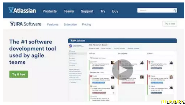
Task: Go to the Enterprise tab
Action: [70, 24]
